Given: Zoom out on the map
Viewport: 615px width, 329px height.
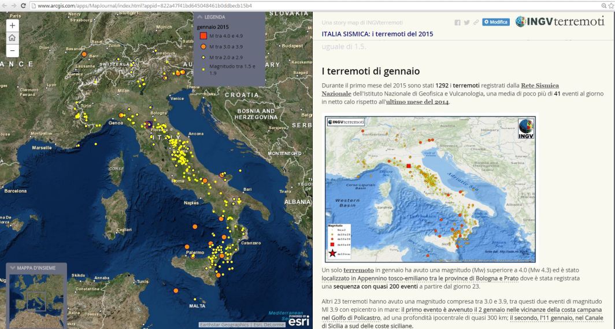Looking at the screenshot, I should [x=13, y=51].
